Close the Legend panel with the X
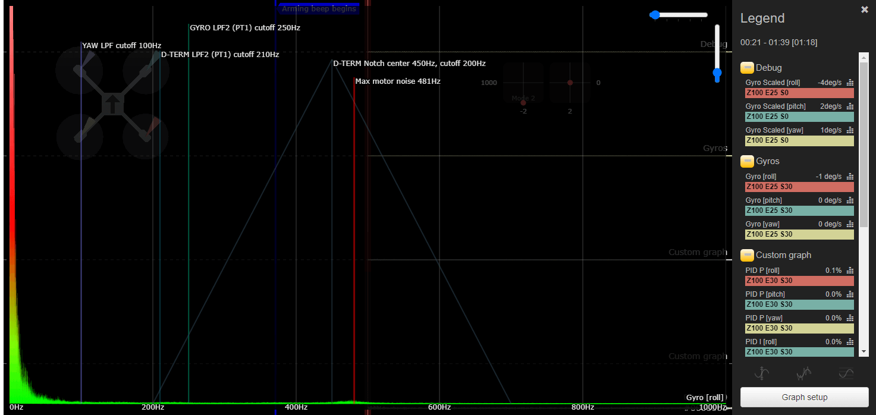Viewport: 876px width, 415px height. tap(864, 10)
